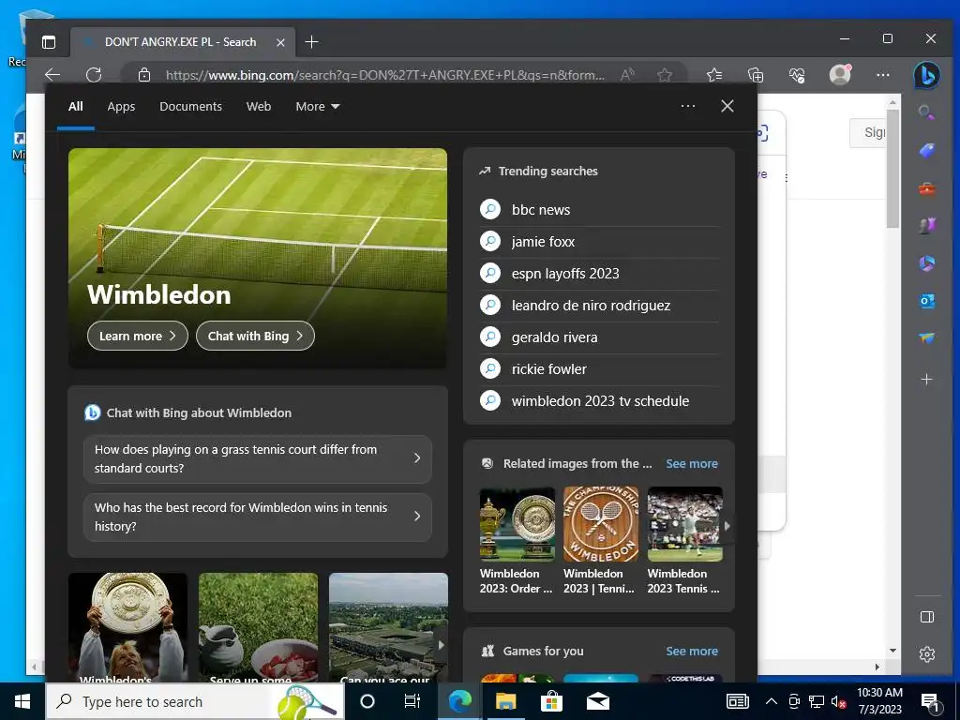Screen dimensions: 960x720
Task: See more related images
Action: click(692, 463)
